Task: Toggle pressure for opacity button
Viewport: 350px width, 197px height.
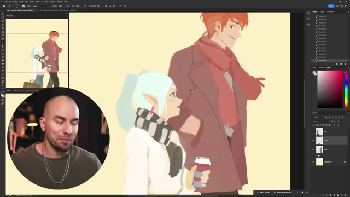Action: 68,6
